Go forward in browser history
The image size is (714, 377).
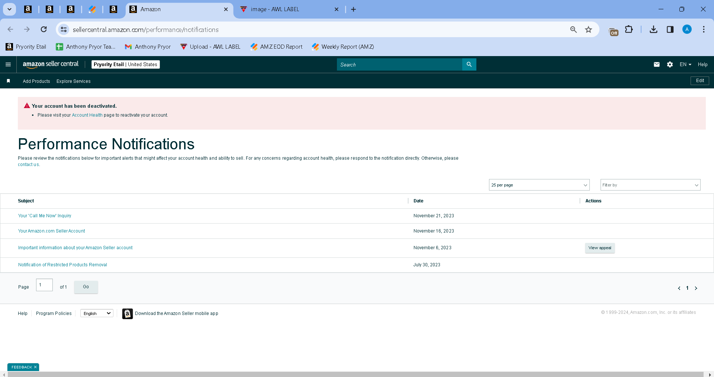27,29
